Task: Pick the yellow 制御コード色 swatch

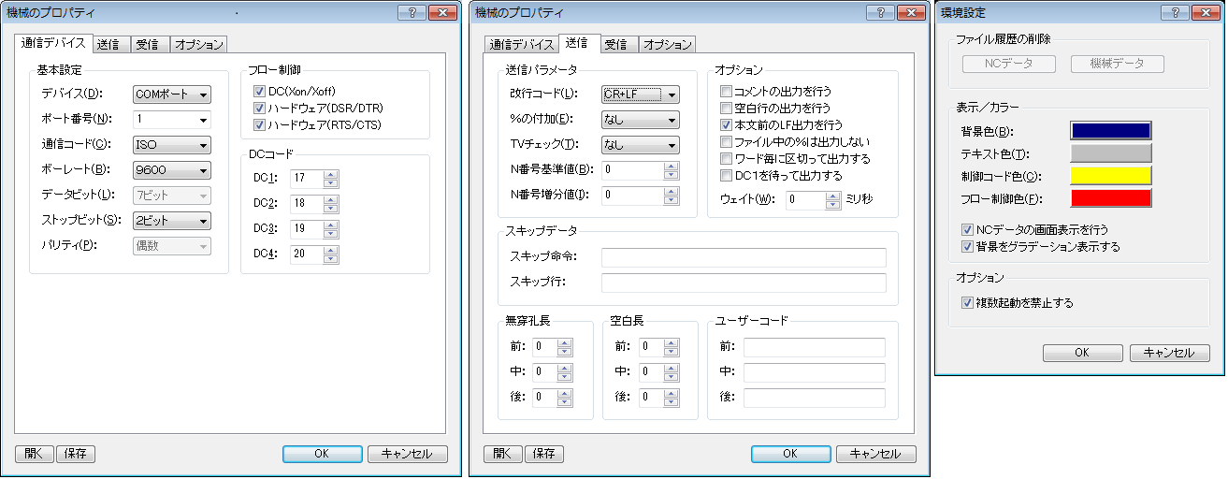Action: coord(1110,175)
